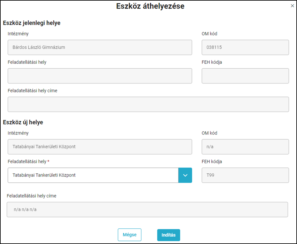Image resolution: width=297 pixels, height=244 pixels.
Task: Click the required Feladatellátási hely label with asterisk
Action: 28,162
